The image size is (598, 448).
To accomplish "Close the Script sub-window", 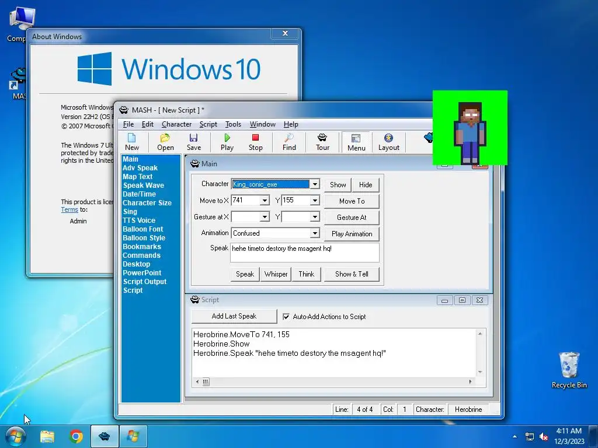I will [480, 300].
